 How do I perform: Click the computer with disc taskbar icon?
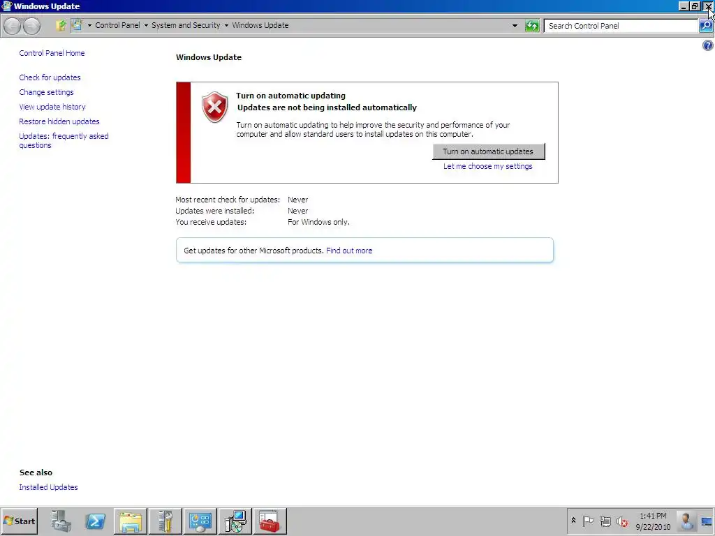click(x=235, y=521)
